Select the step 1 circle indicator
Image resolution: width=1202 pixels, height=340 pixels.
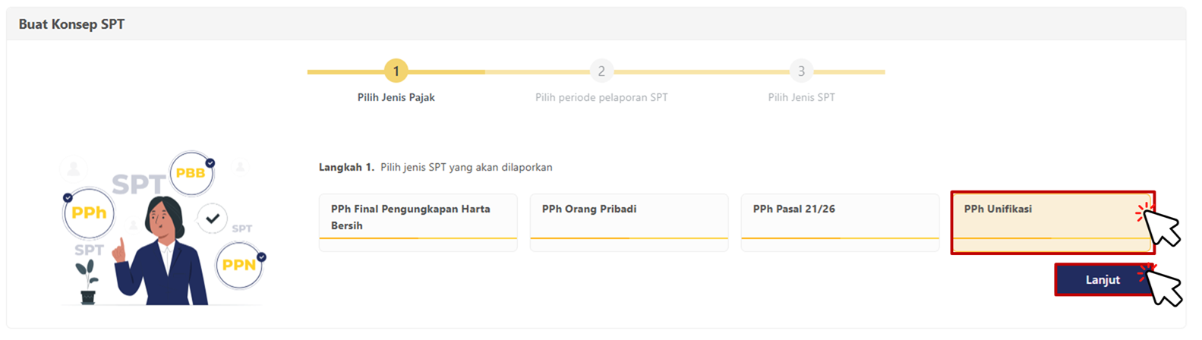[x=396, y=71]
